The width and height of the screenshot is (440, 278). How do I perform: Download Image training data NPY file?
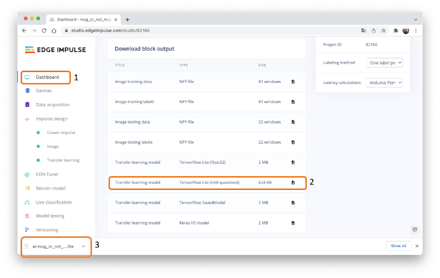point(293,82)
